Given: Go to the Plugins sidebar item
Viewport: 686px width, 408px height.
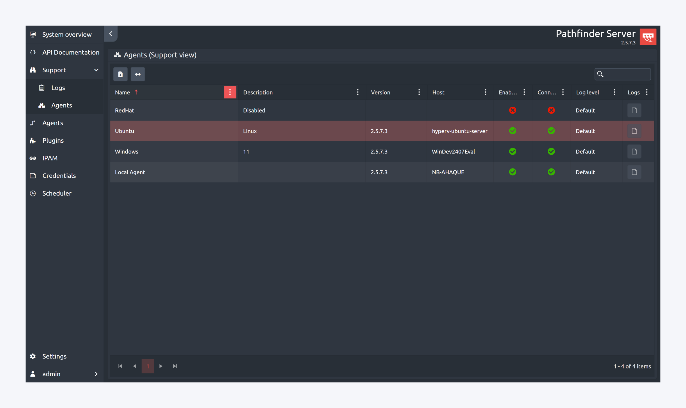Looking at the screenshot, I should click(x=53, y=140).
